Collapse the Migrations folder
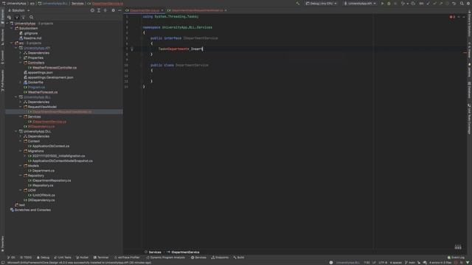Viewport: 472px width, 265px height. pos(21,151)
